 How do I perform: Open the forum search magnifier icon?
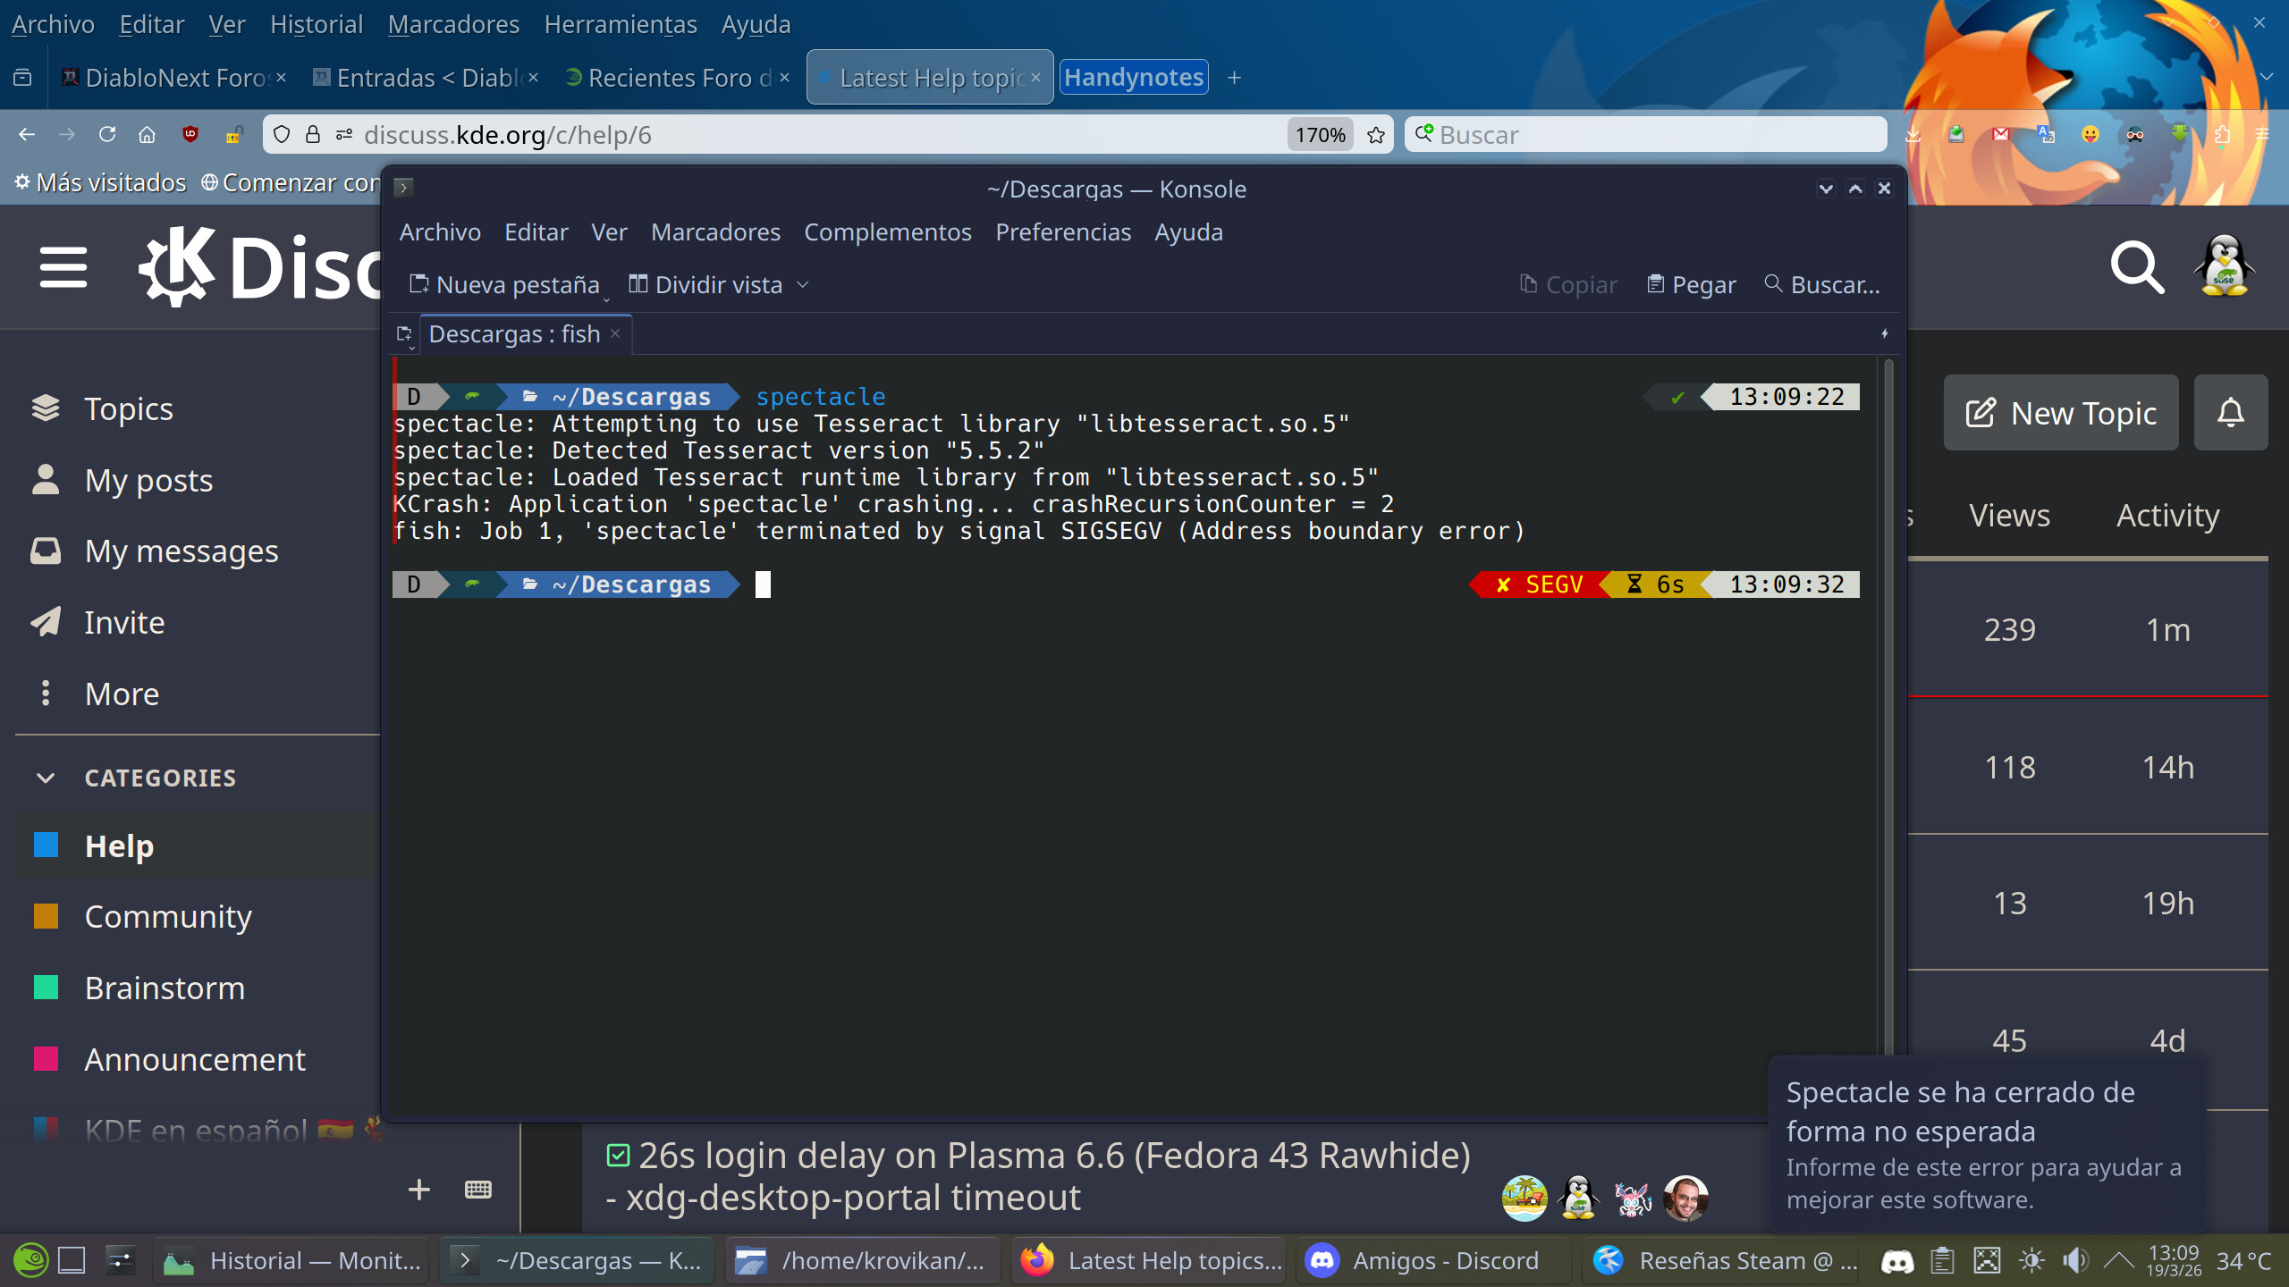(x=2136, y=267)
